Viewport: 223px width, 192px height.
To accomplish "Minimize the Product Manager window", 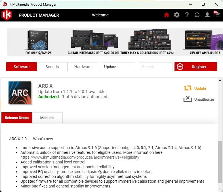I will 190,4.
